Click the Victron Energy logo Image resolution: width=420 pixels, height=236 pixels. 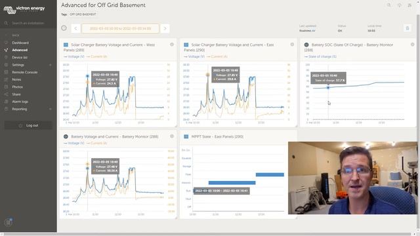pyautogui.click(x=24, y=10)
